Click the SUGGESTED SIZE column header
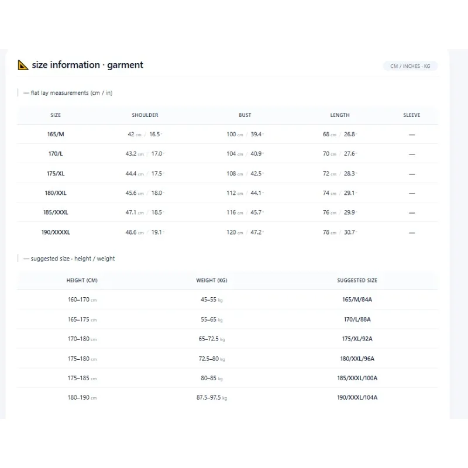The width and height of the screenshot is (468, 468). 357,281
